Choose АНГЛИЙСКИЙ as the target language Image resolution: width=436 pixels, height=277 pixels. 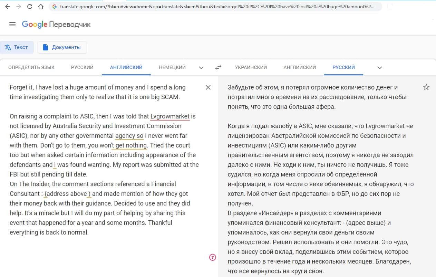300,67
